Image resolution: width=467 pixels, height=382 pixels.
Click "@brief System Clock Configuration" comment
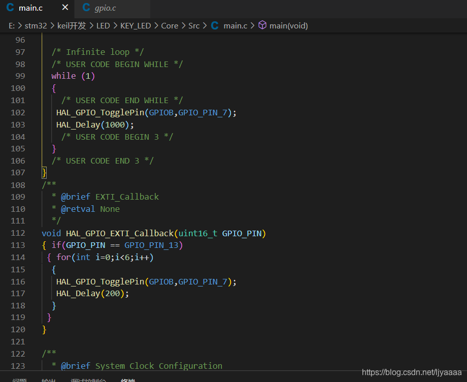pyautogui.click(x=142, y=366)
